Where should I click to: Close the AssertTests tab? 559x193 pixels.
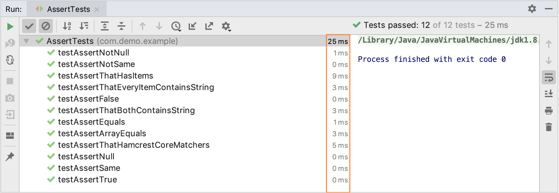(x=97, y=10)
